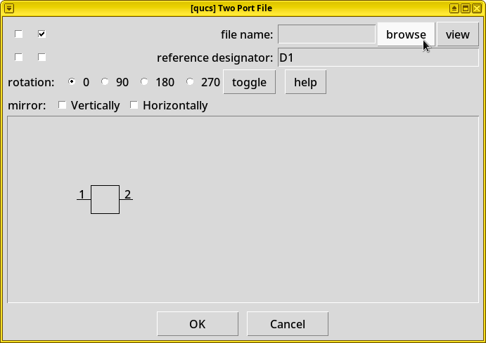Set rotation to 180 degrees
This screenshot has width=486, height=343.
(145, 82)
